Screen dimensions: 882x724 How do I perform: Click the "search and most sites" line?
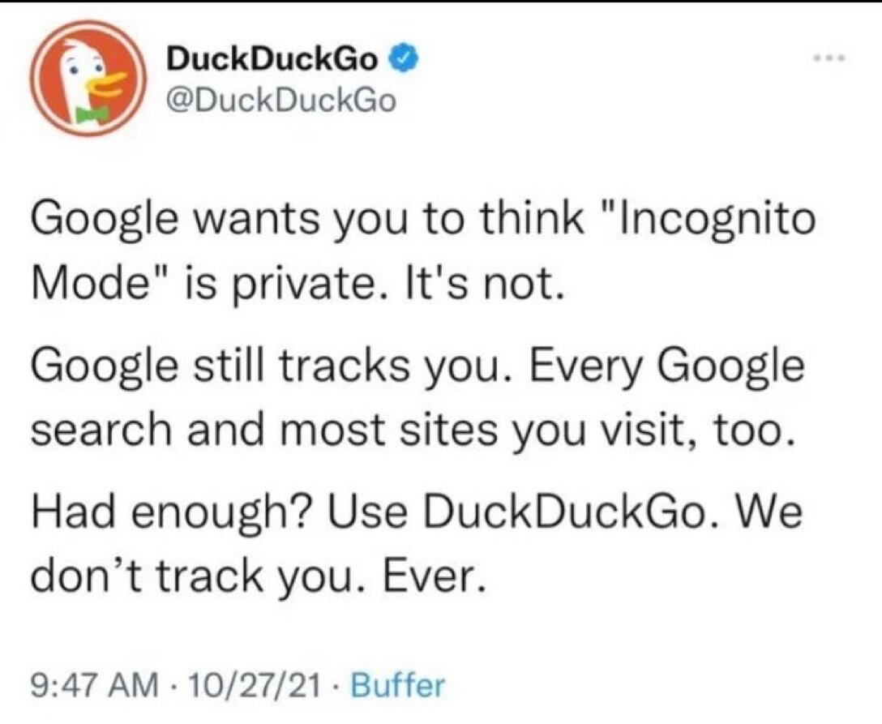[266, 431]
